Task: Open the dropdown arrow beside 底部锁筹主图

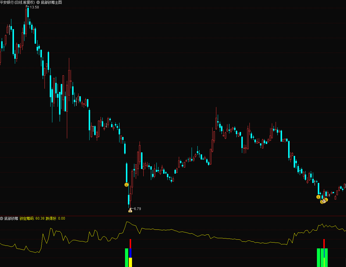Action: coord(38,2)
